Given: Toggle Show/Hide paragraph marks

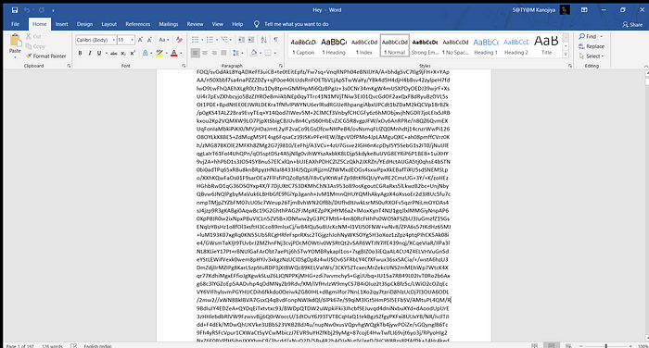Looking at the screenshot, I should [x=275, y=40].
